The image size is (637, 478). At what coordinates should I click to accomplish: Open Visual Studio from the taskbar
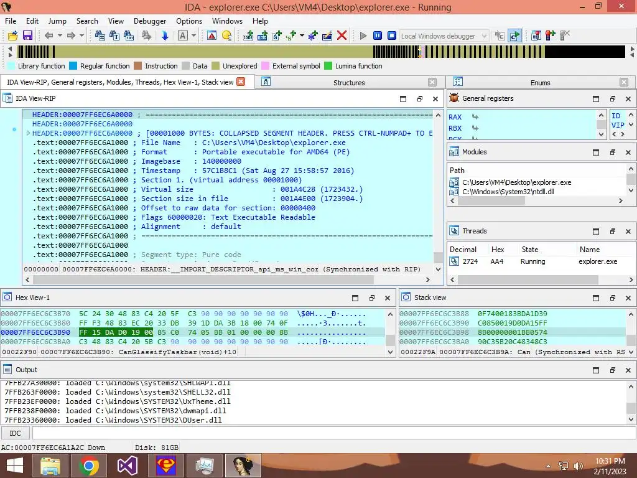pyautogui.click(x=127, y=466)
